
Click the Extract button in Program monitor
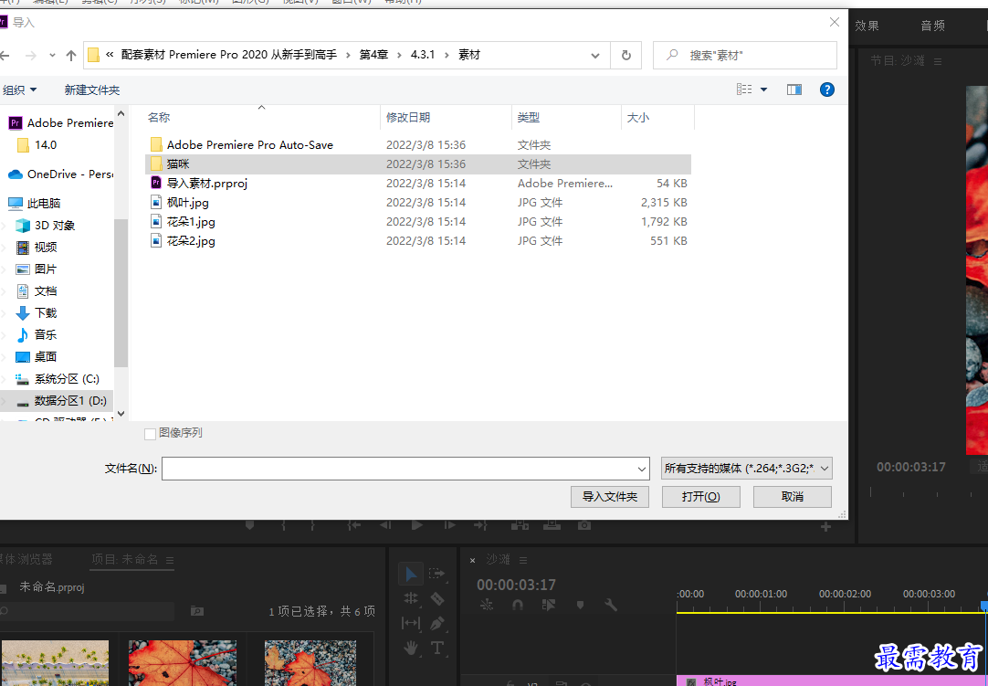[x=552, y=524]
